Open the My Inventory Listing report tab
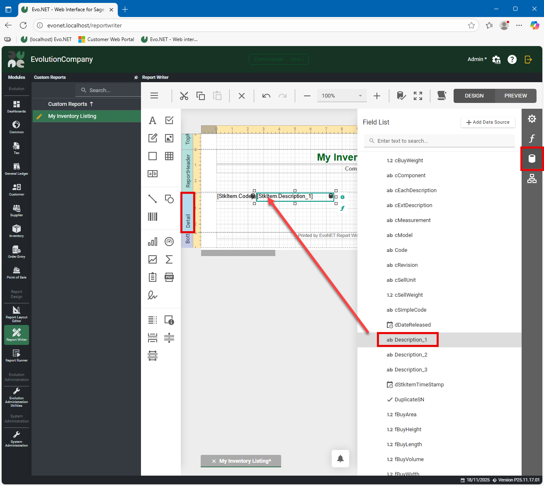This screenshot has width=544, height=486. pyautogui.click(x=245, y=461)
